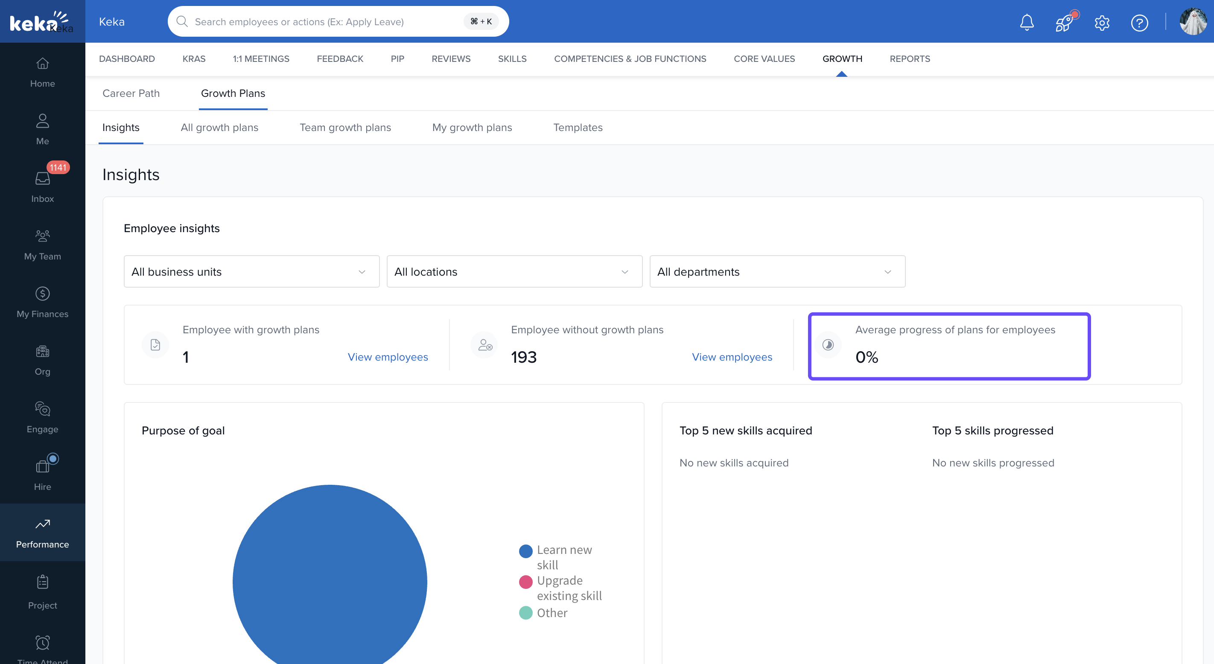Click the rocket what's new icon

(1064, 22)
